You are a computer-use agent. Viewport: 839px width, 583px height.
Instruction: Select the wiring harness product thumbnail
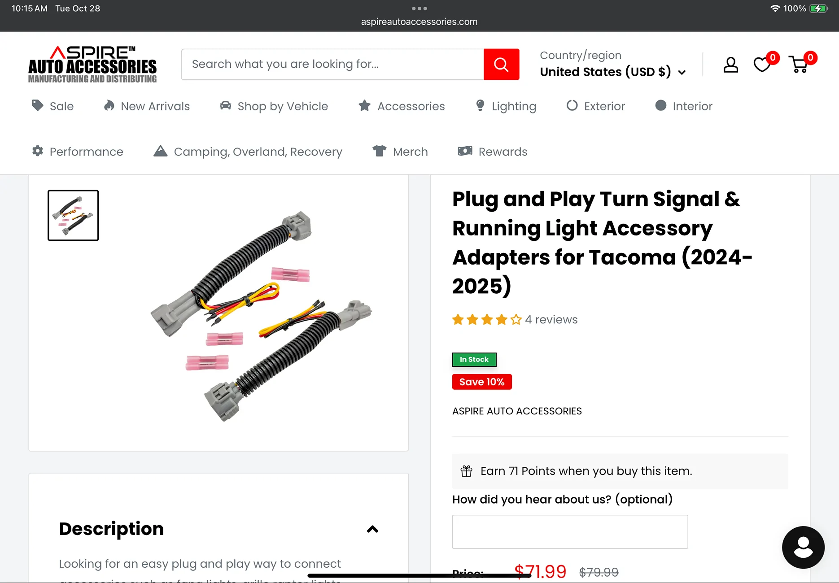pos(73,215)
